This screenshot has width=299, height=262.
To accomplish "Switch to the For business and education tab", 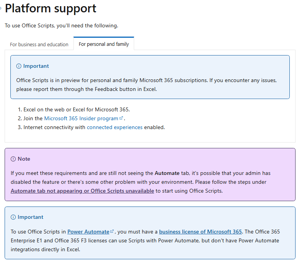I will coord(39,44).
